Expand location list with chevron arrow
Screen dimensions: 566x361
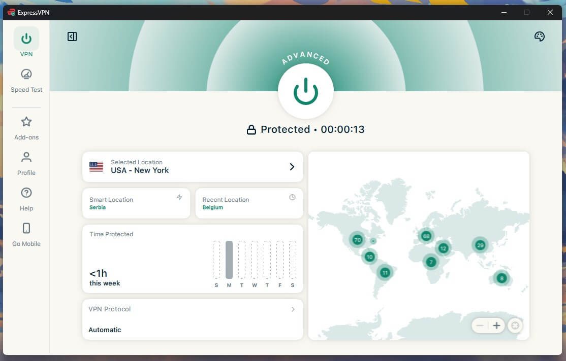(x=292, y=167)
